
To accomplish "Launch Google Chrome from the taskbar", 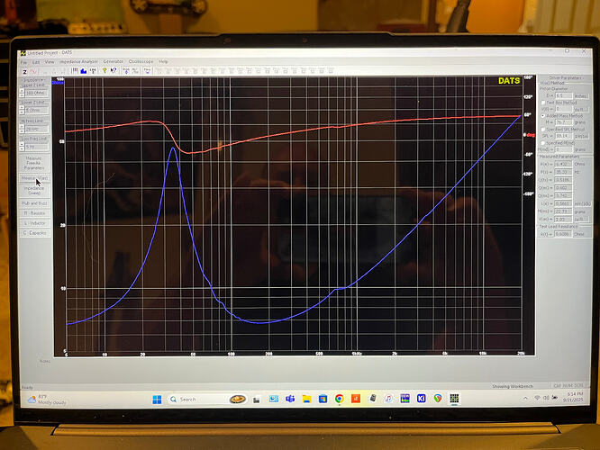I will point(339,400).
